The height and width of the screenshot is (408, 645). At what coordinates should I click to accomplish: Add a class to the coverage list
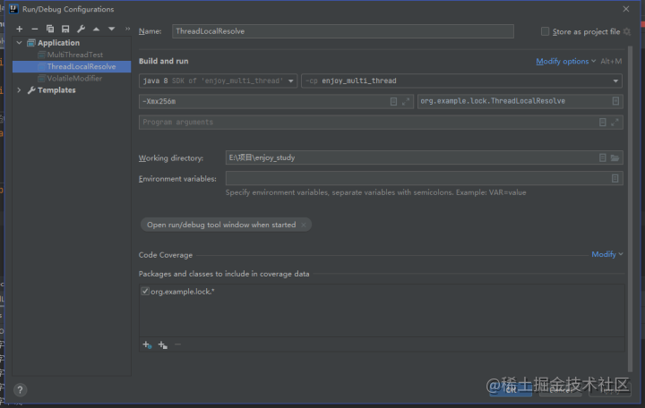coord(147,344)
